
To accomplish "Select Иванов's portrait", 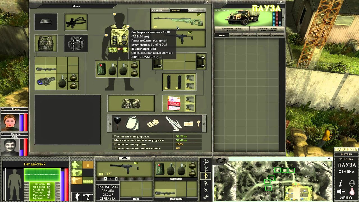I will [10, 147].
